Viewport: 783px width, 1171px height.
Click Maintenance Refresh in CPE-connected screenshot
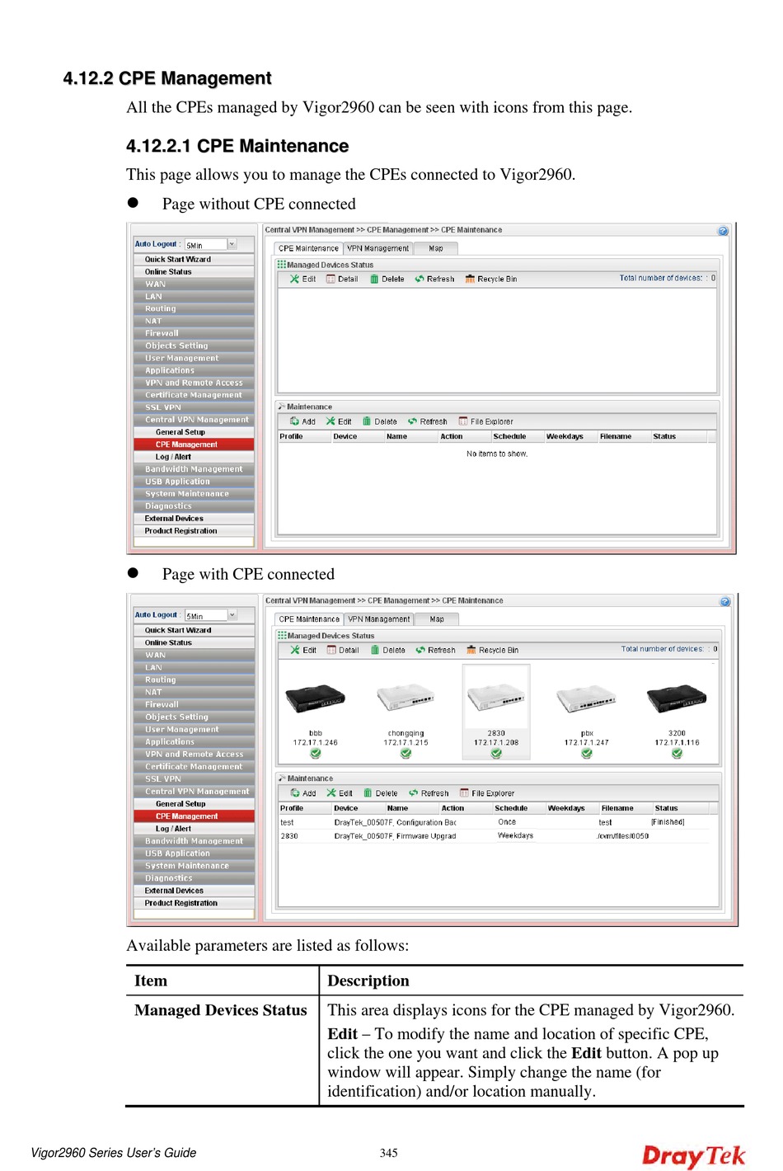pyautogui.click(x=429, y=793)
